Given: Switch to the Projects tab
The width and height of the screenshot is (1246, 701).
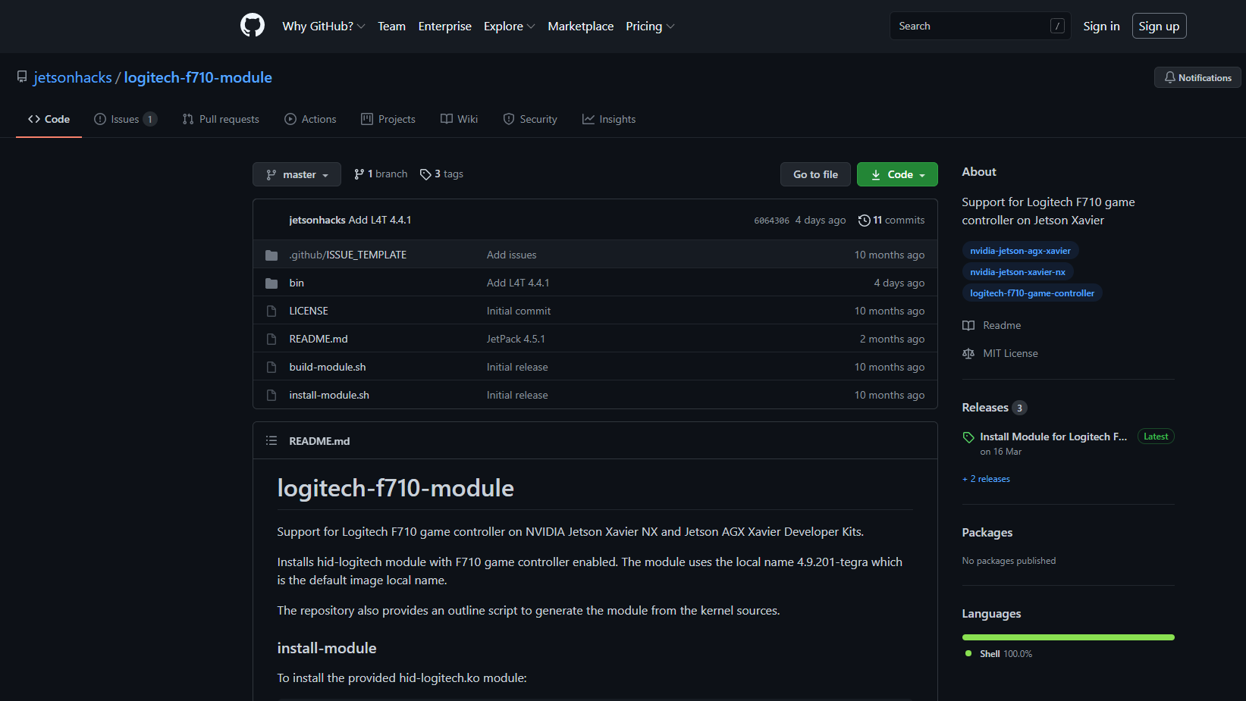Looking at the screenshot, I should click(x=388, y=119).
